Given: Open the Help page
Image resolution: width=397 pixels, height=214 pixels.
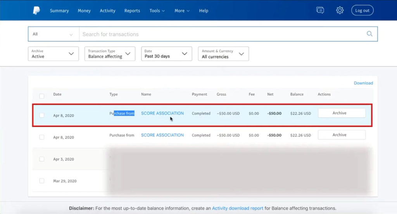Looking at the screenshot, I should click(204, 10).
